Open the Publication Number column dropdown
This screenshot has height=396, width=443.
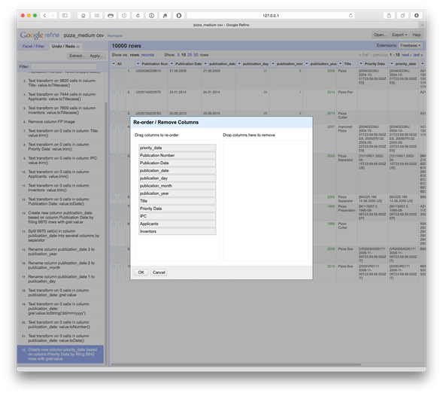[x=138, y=64]
